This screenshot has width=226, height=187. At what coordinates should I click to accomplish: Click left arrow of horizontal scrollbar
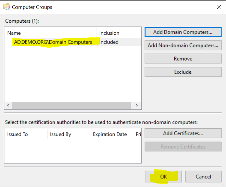click(8, 105)
